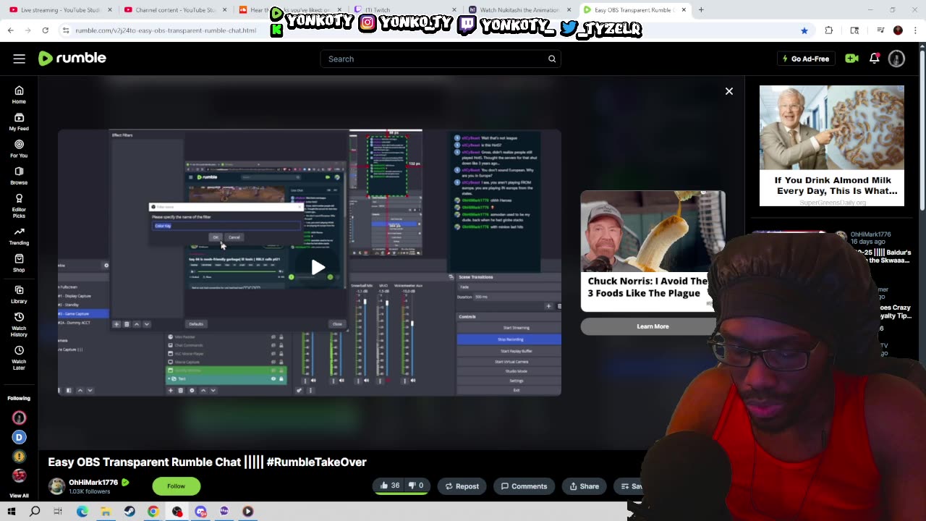This screenshot has height=521, width=926.
Task: Open Watch History in the sidebar
Action: (19, 323)
